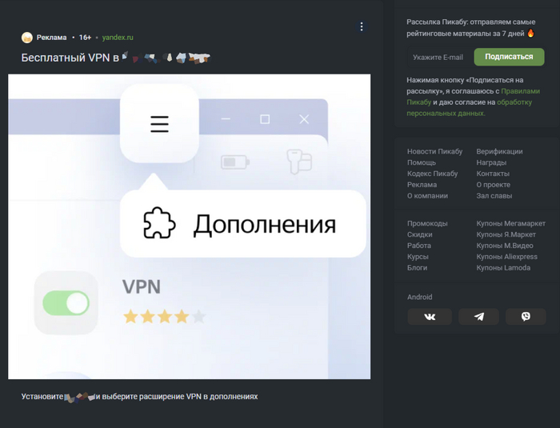Click the 16+ age rating label

click(x=85, y=38)
